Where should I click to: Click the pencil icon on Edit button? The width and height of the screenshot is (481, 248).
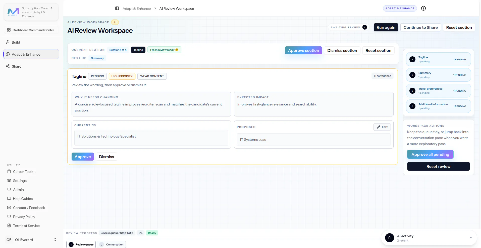coord(379,127)
